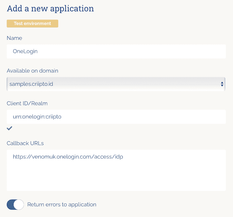Click the venomuk.onelogin.com callback URL text

[x=68, y=157]
